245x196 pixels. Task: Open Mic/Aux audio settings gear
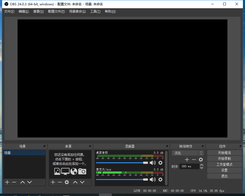pyautogui.click(x=160, y=180)
